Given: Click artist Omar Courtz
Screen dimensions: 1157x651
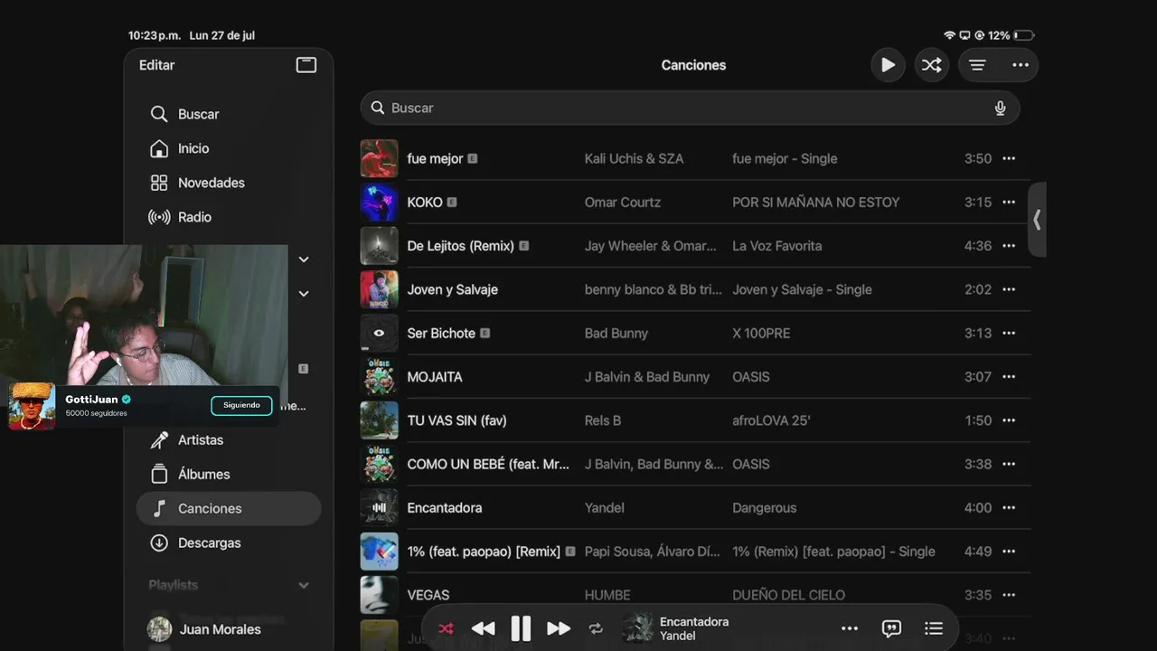Looking at the screenshot, I should 623,203.
